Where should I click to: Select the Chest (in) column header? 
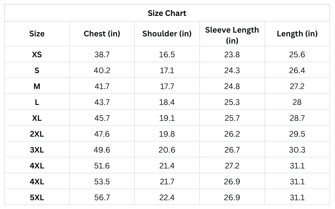102,34
